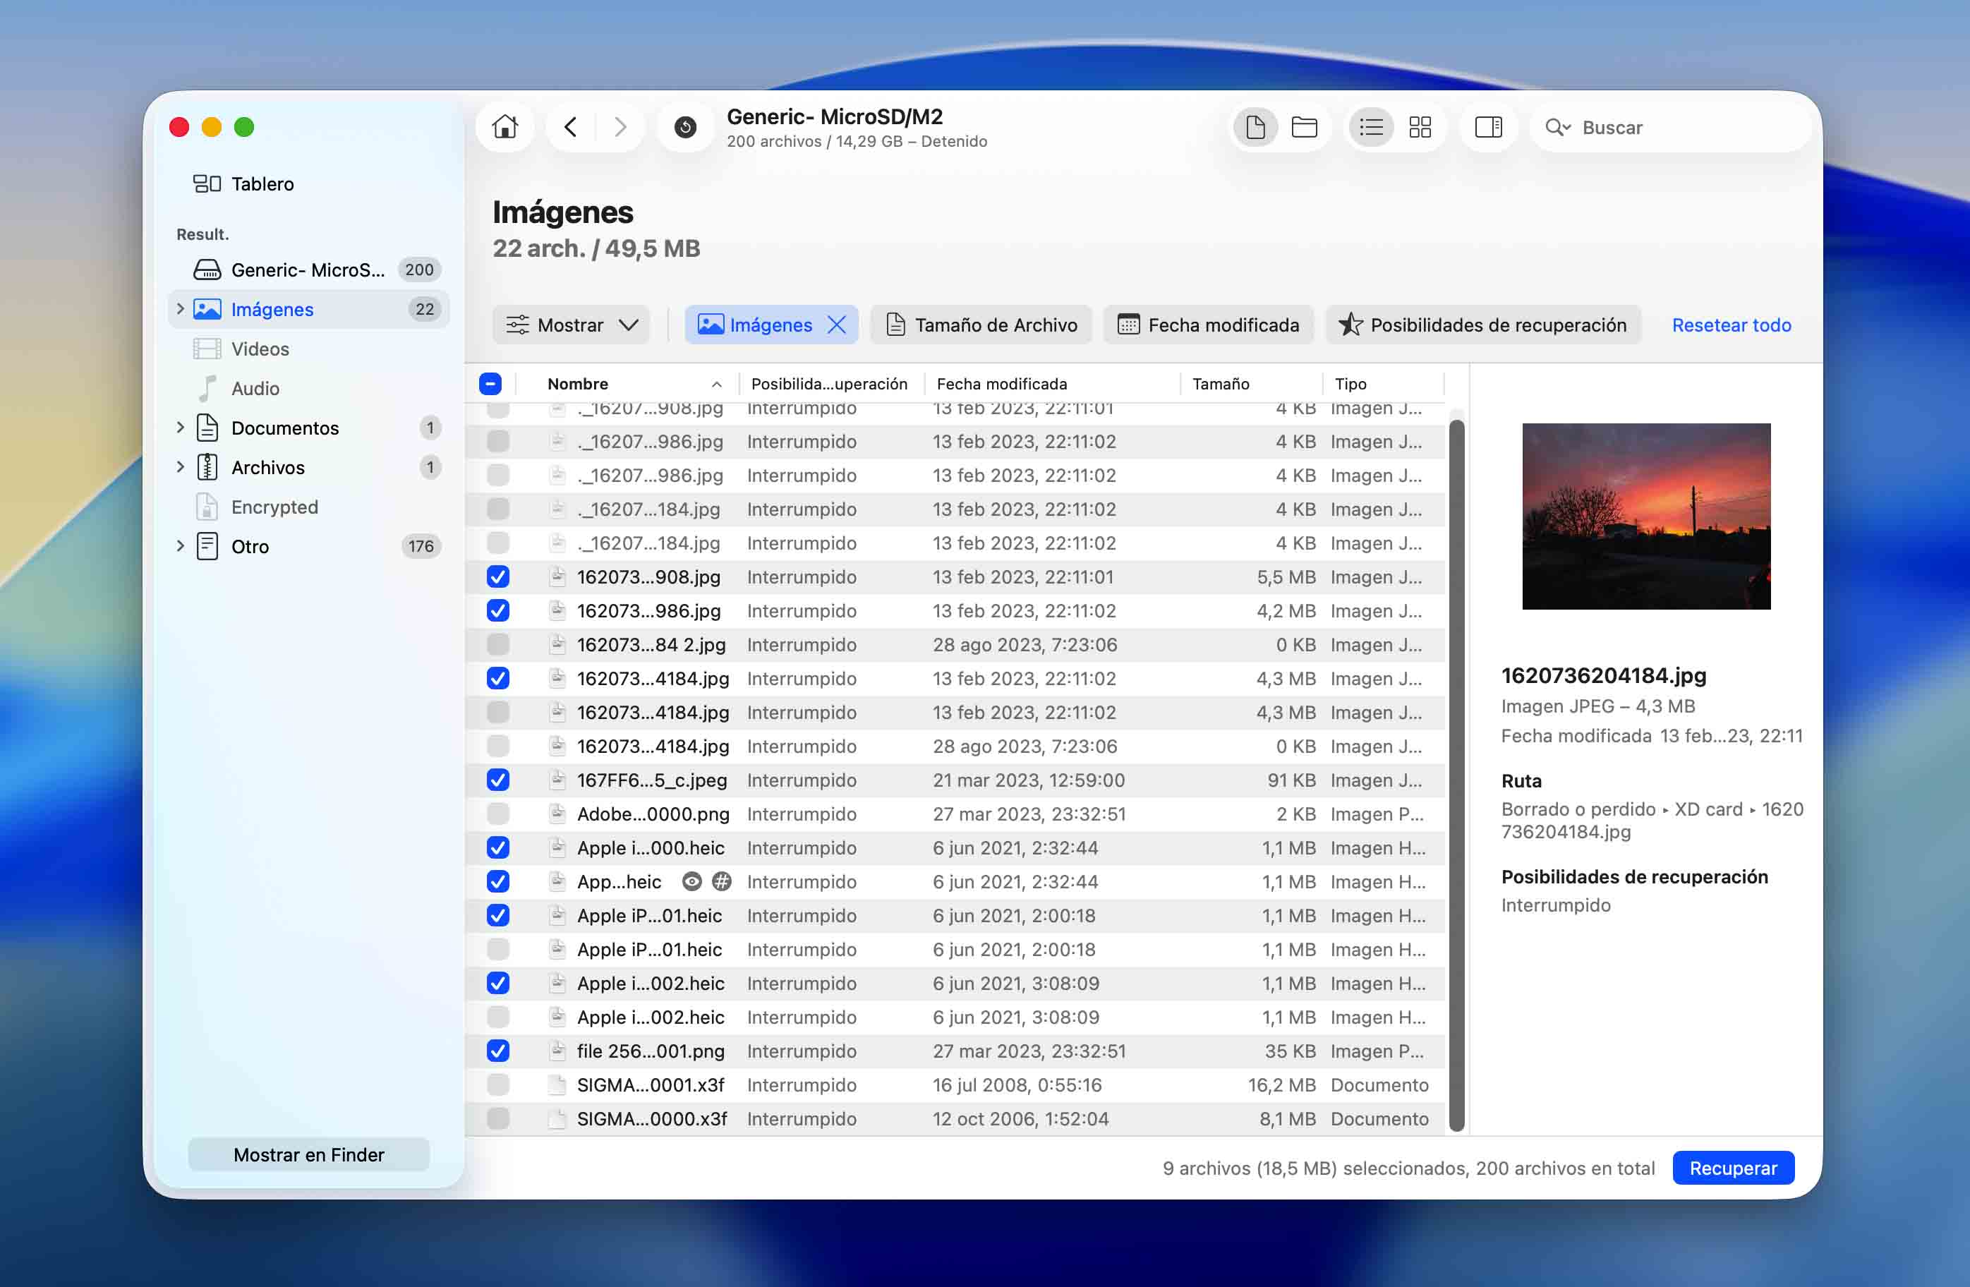Image resolution: width=1970 pixels, height=1287 pixels.
Task: Click Mostrar en Finder button
Action: pyautogui.click(x=308, y=1154)
